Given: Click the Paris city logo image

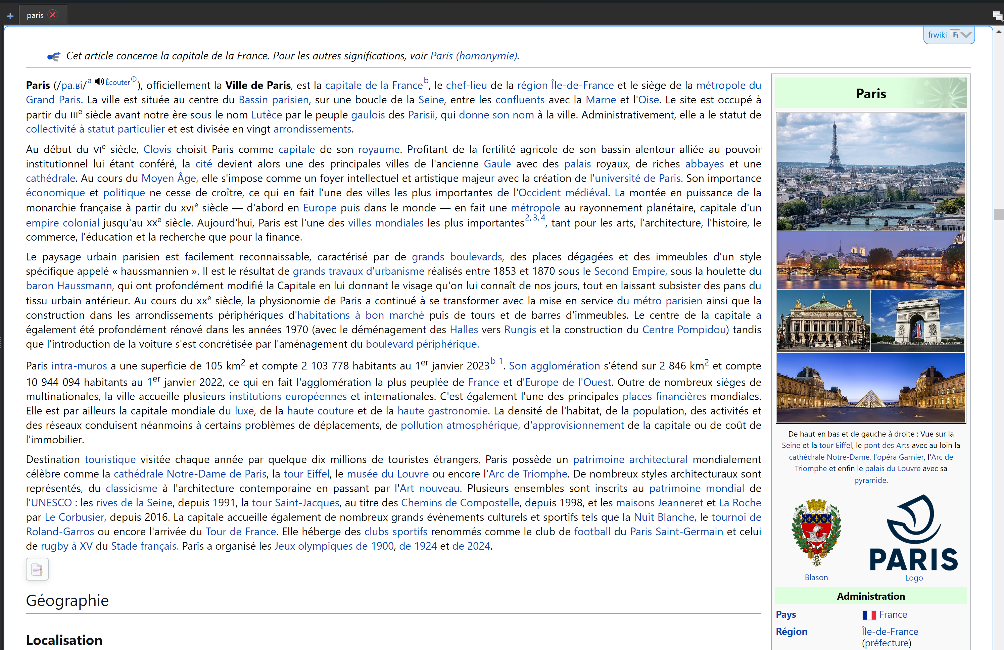Looking at the screenshot, I should 913,533.
